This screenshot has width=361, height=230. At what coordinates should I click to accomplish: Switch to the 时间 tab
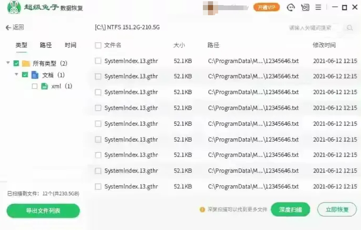(71, 45)
